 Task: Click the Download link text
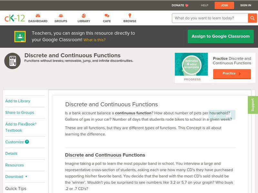(14, 177)
